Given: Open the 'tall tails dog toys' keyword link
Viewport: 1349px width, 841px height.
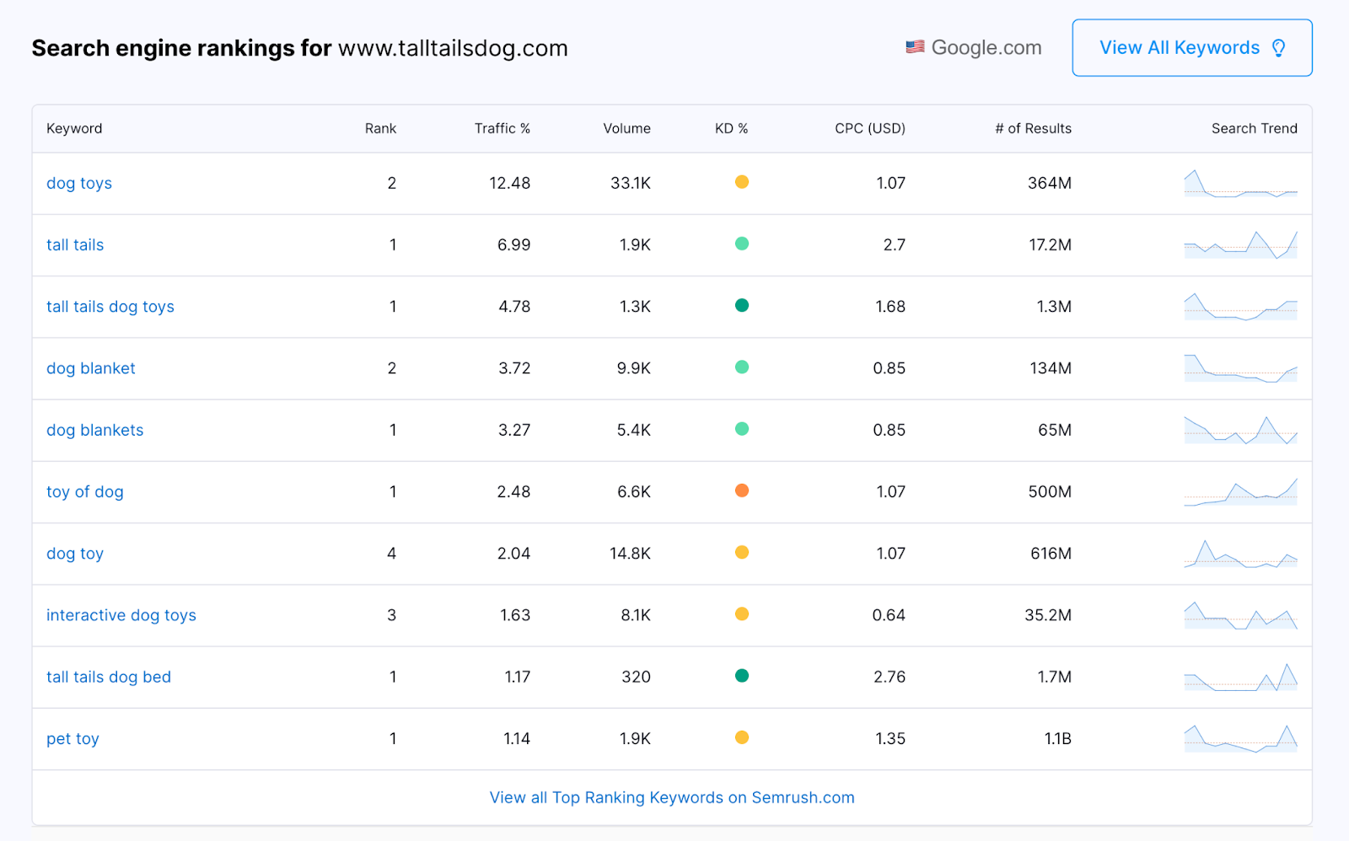Looking at the screenshot, I should coord(110,307).
